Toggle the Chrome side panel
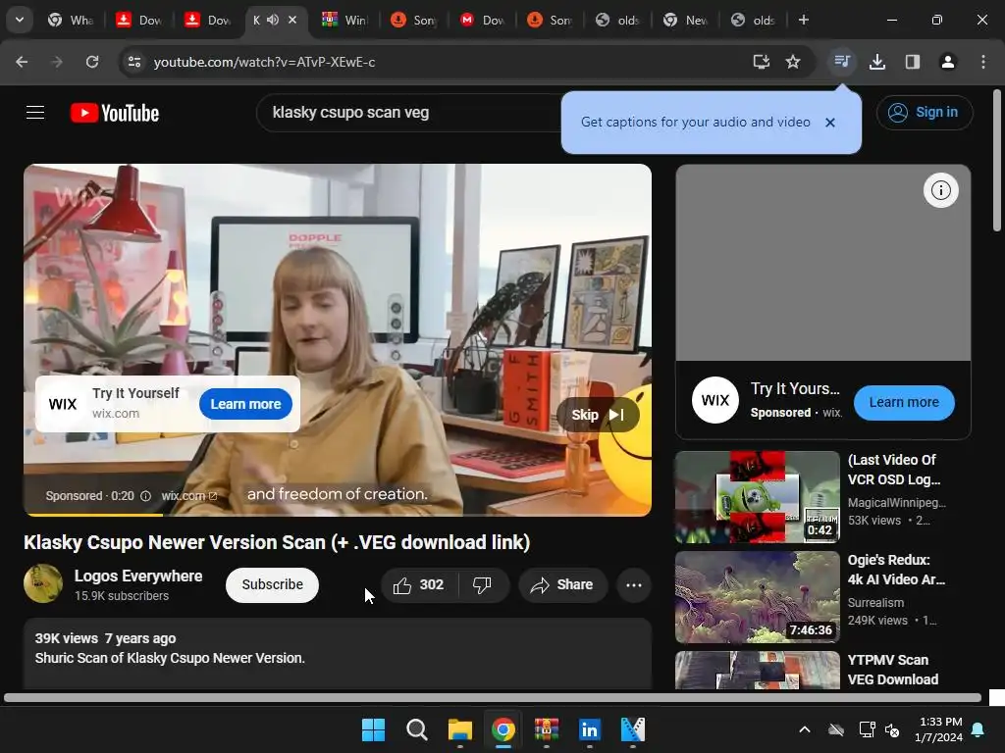This screenshot has height=753, width=1005. pos(912,62)
